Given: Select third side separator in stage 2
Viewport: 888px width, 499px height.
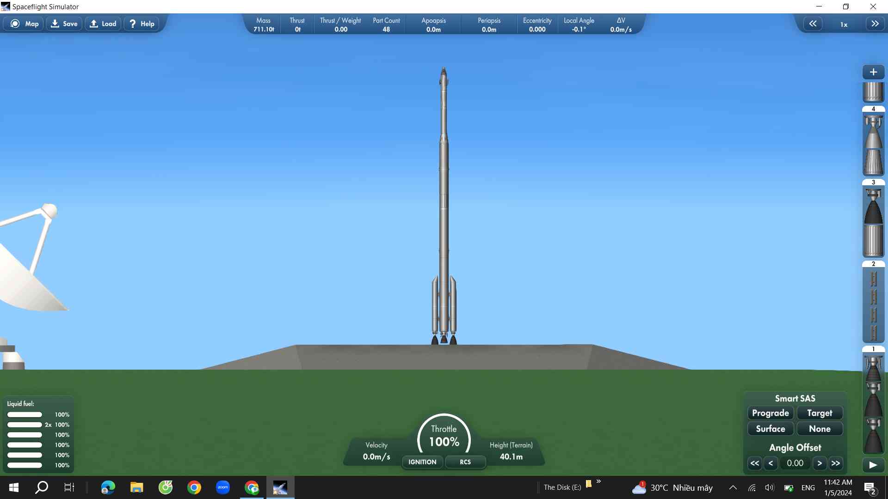Looking at the screenshot, I should [x=873, y=315].
